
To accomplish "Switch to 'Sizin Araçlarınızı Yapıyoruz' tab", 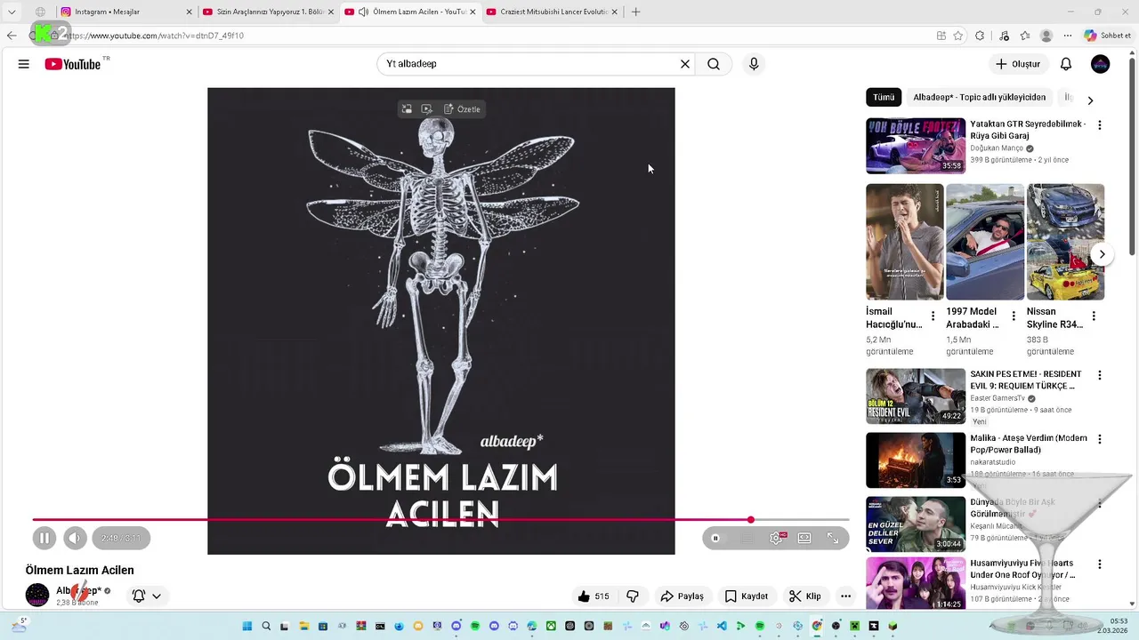I will point(267,12).
